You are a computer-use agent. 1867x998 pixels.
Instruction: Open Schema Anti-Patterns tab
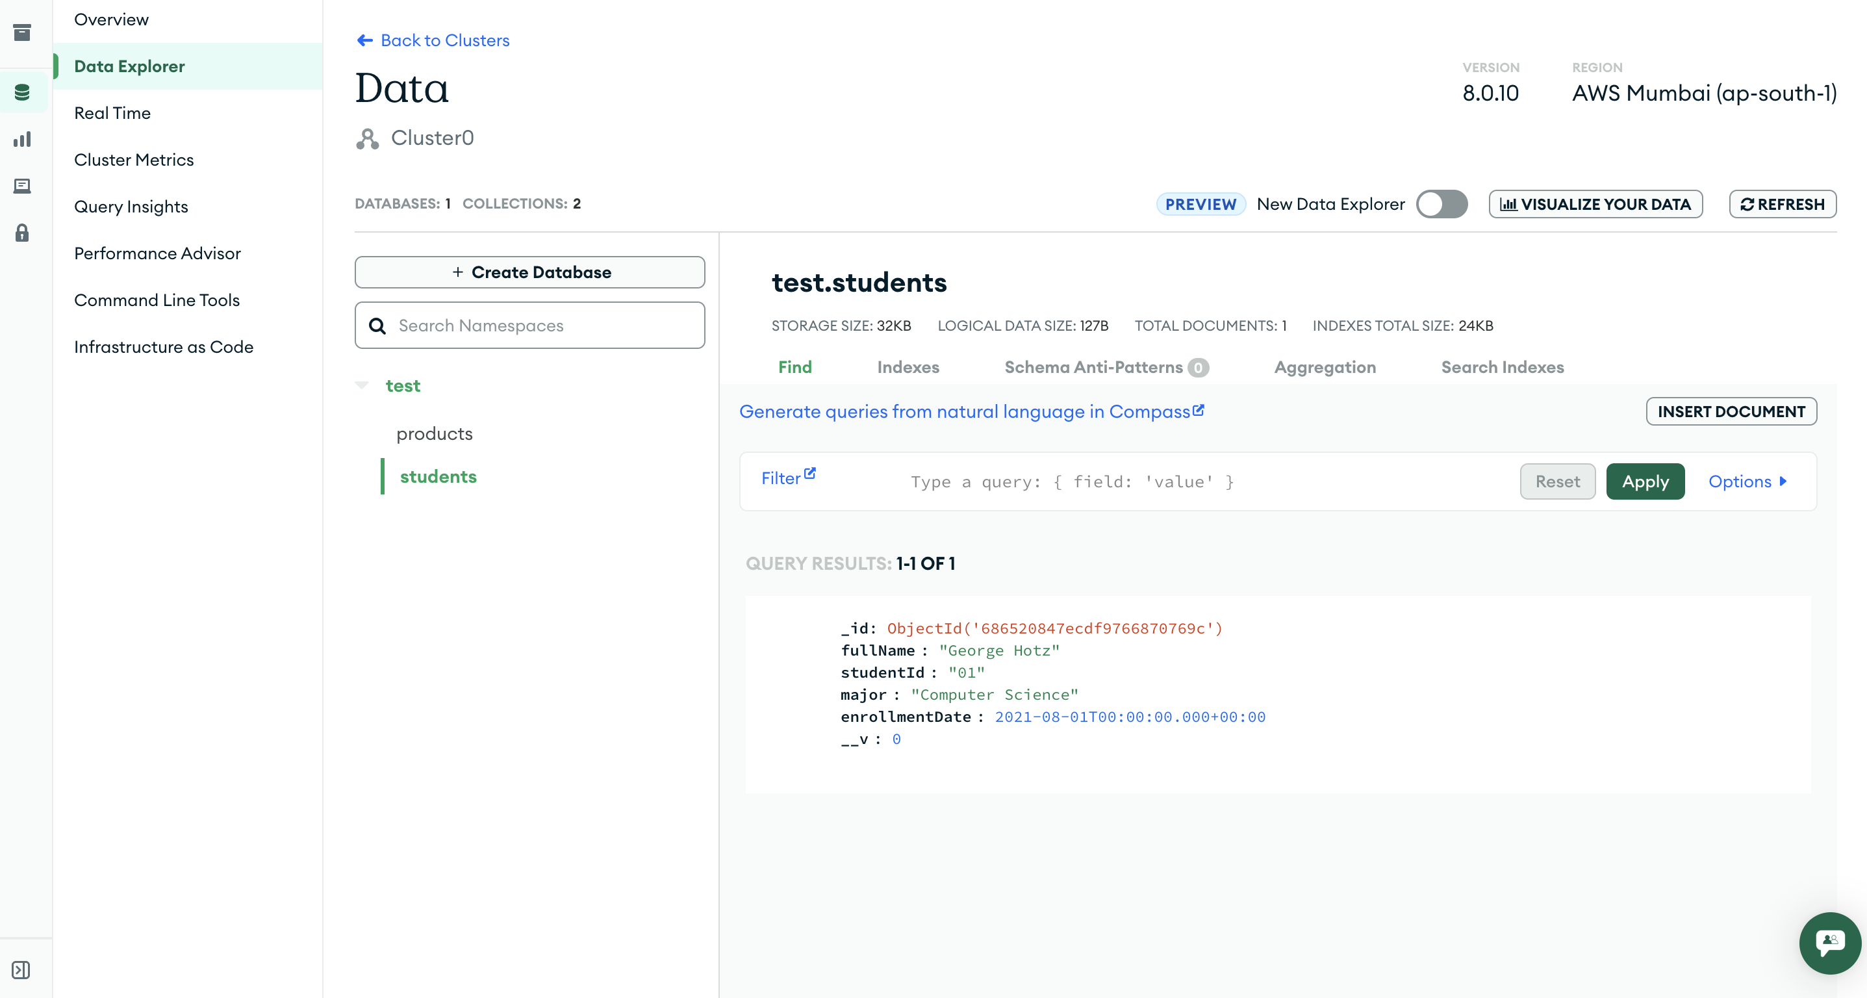point(1106,368)
